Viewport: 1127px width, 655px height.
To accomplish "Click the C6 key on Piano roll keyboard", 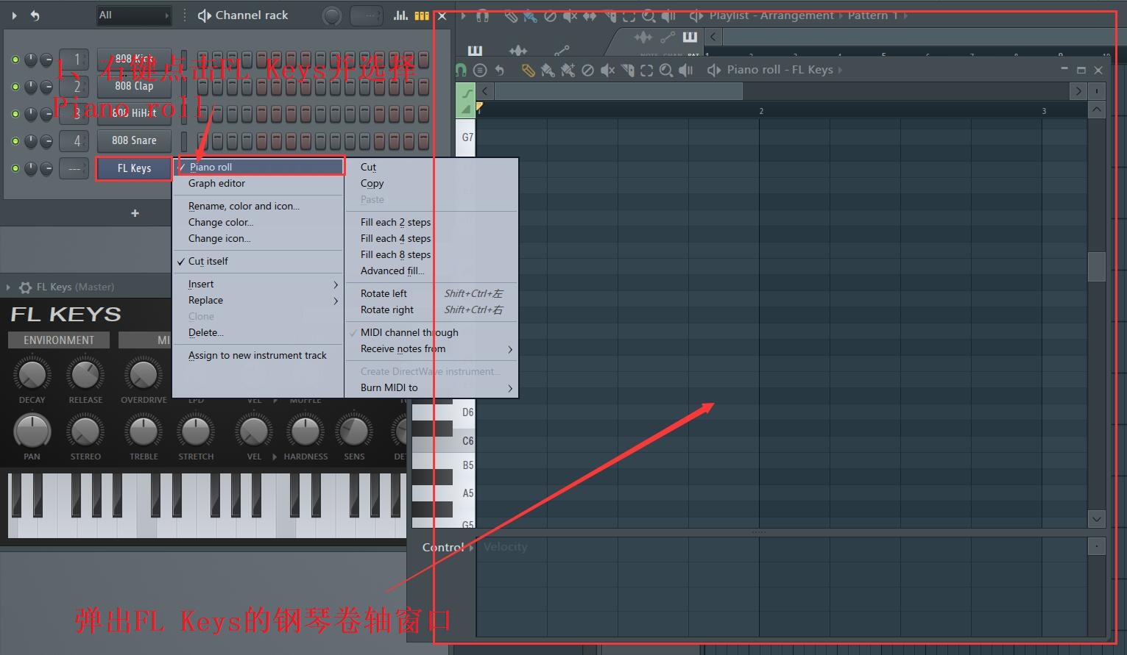I will [444, 440].
